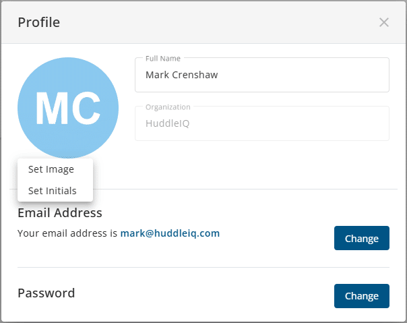Image resolution: width=407 pixels, height=323 pixels.
Task: Click the small Organization field label
Action: tap(168, 107)
